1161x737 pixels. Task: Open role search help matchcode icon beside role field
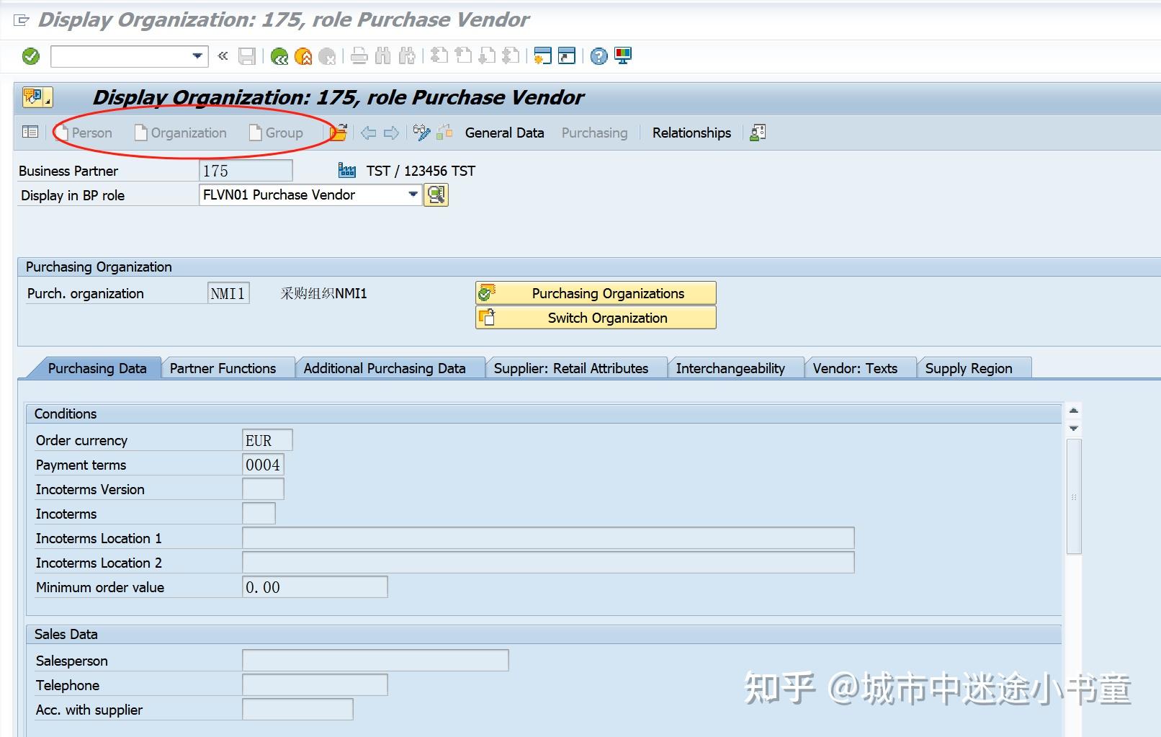(x=436, y=195)
